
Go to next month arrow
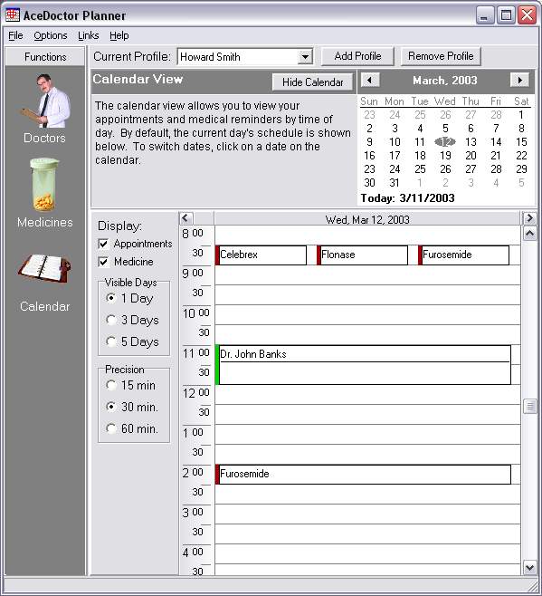point(519,81)
